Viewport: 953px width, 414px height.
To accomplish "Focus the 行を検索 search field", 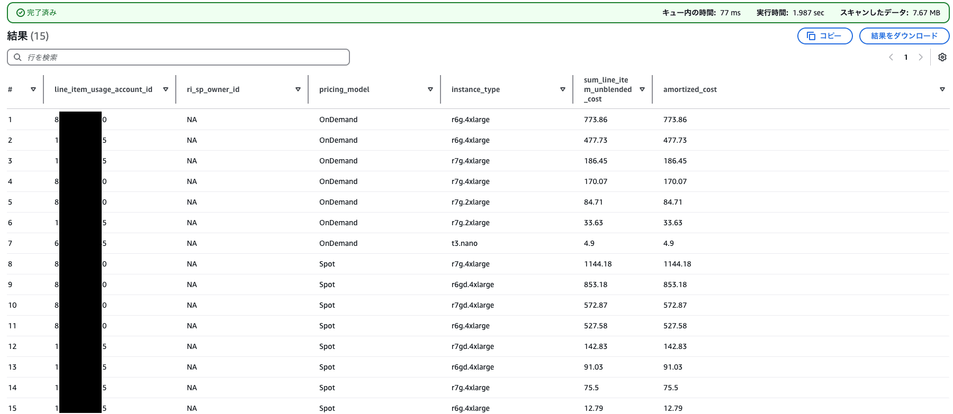I will click(178, 57).
